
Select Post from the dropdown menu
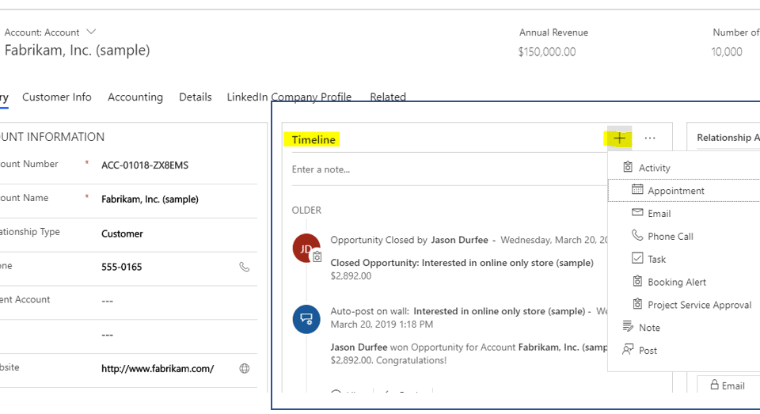coord(648,351)
